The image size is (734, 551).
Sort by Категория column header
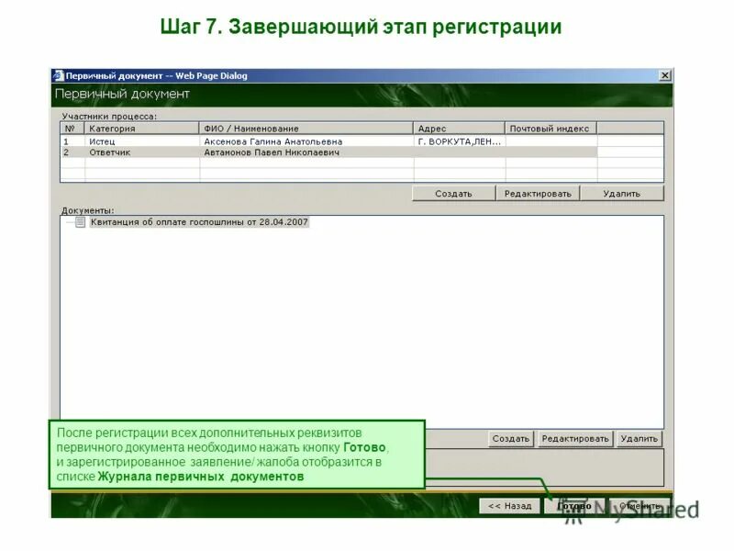click(141, 129)
